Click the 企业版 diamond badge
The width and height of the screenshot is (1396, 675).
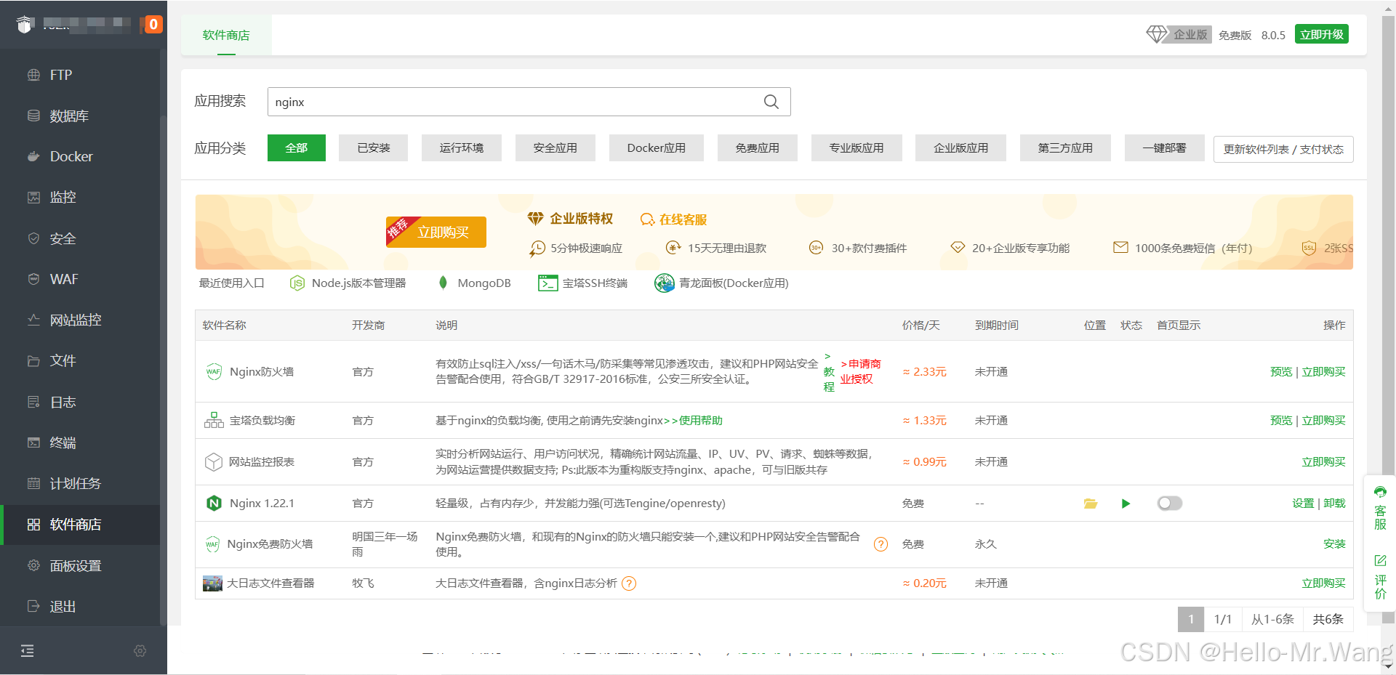pyautogui.click(x=1179, y=34)
